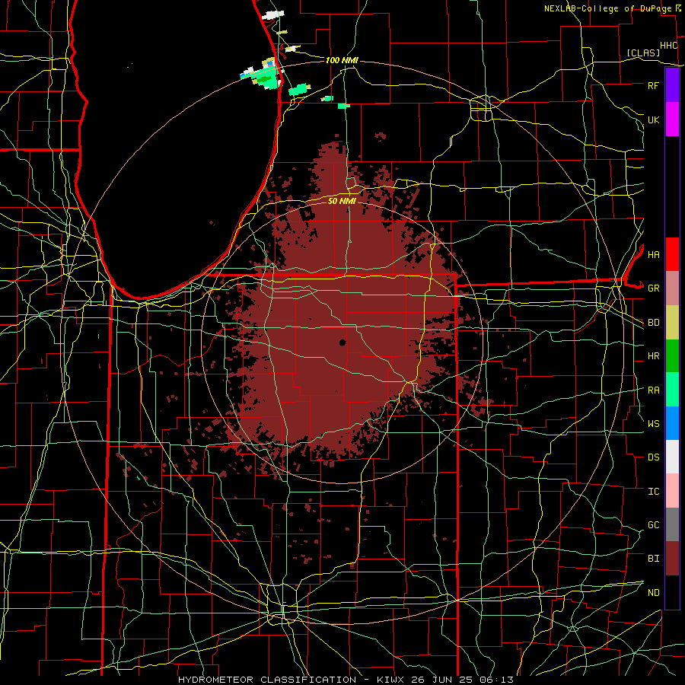Click the 100 NMI range ring label

click(342, 60)
